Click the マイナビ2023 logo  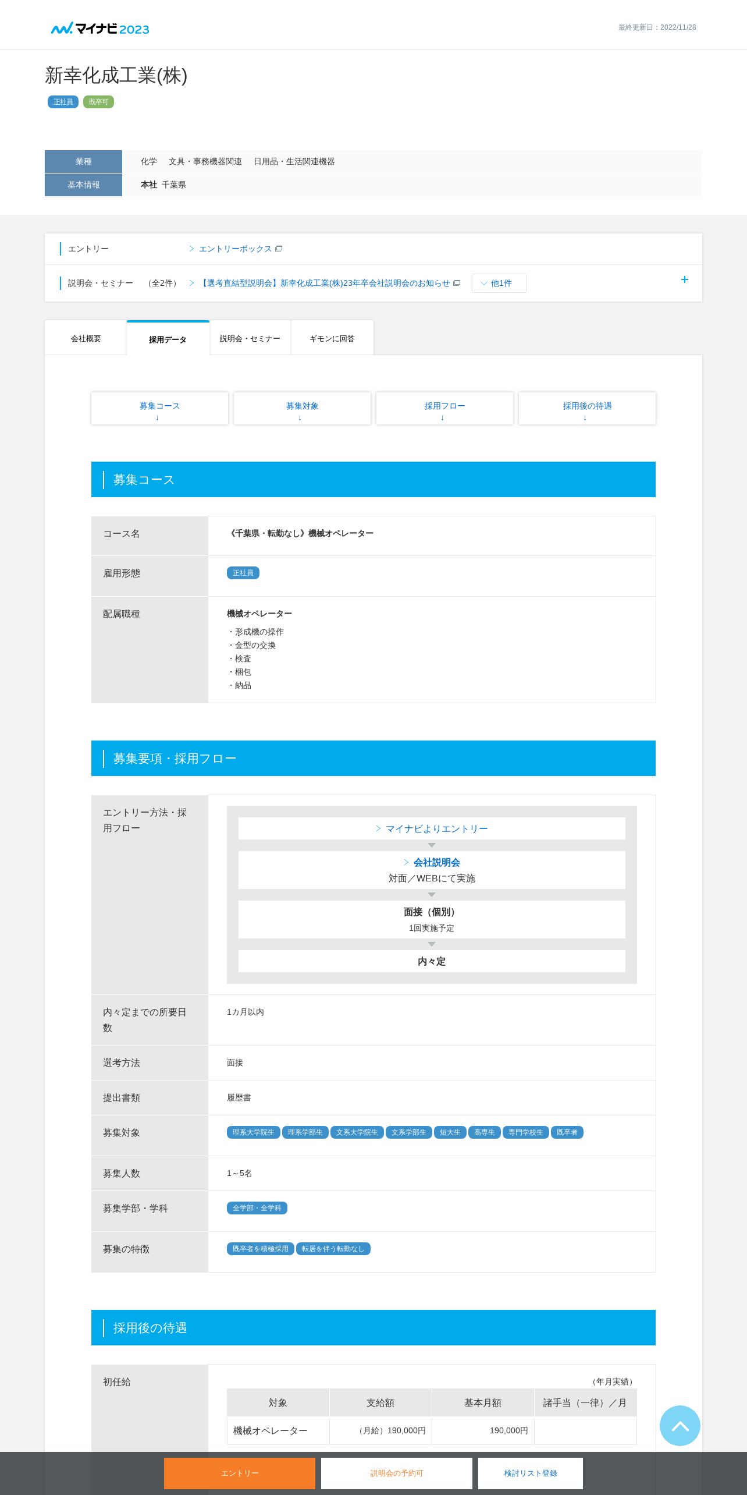click(100, 29)
